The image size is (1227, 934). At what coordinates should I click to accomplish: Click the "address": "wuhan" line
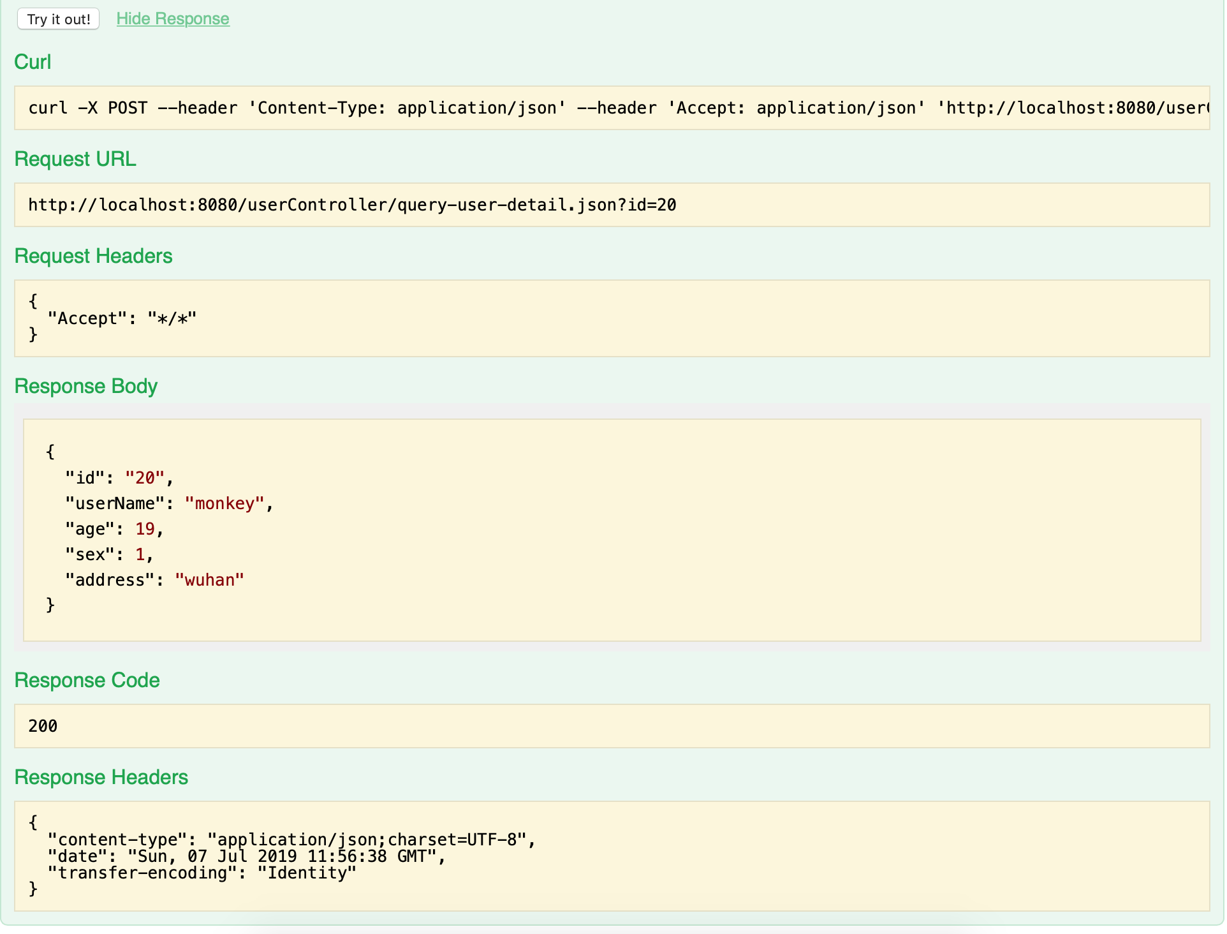coord(154,580)
